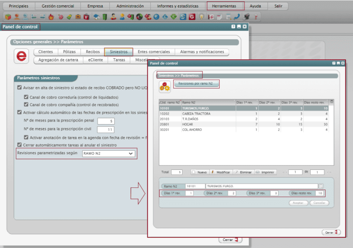
Task: Click the gears icon in Siniestros Parámetros
Action: pyautogui.click(x=165, y=87)
